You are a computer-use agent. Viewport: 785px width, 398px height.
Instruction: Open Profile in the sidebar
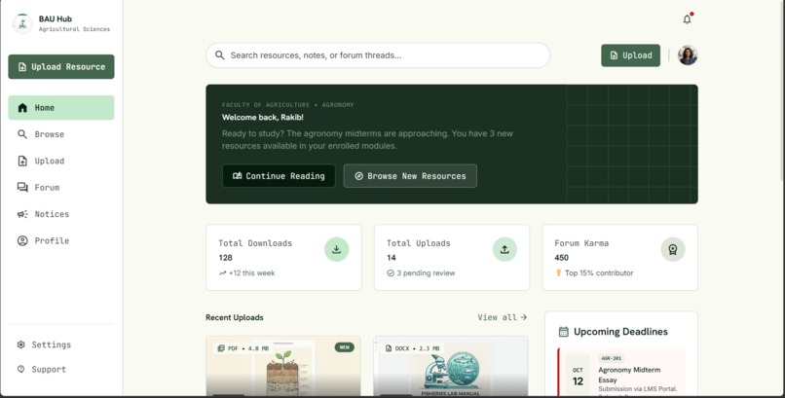(61, 240)
